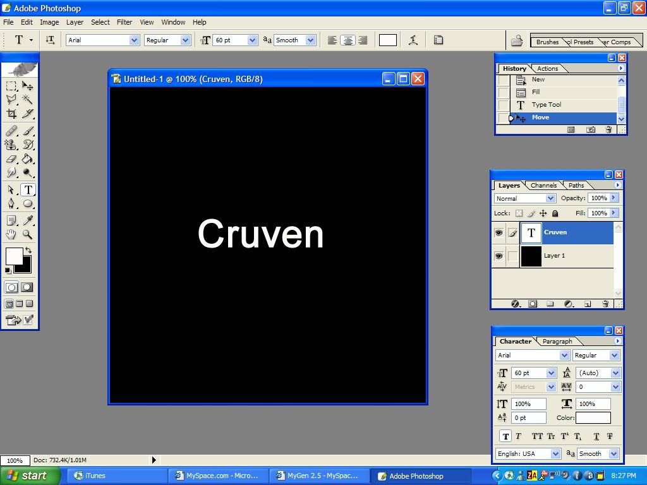Click the Windows Start button
Screen dimensions: 647x485
click(x=30, y=476)
